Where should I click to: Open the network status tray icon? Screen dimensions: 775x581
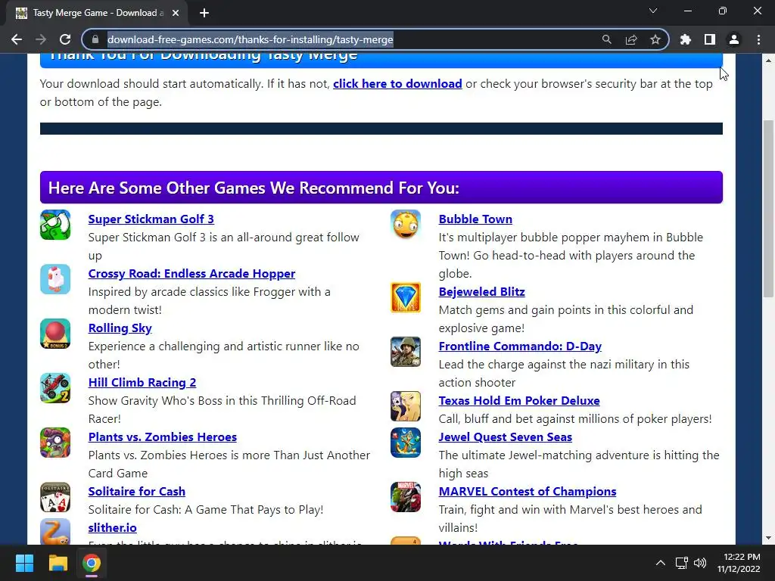[682, 563]
